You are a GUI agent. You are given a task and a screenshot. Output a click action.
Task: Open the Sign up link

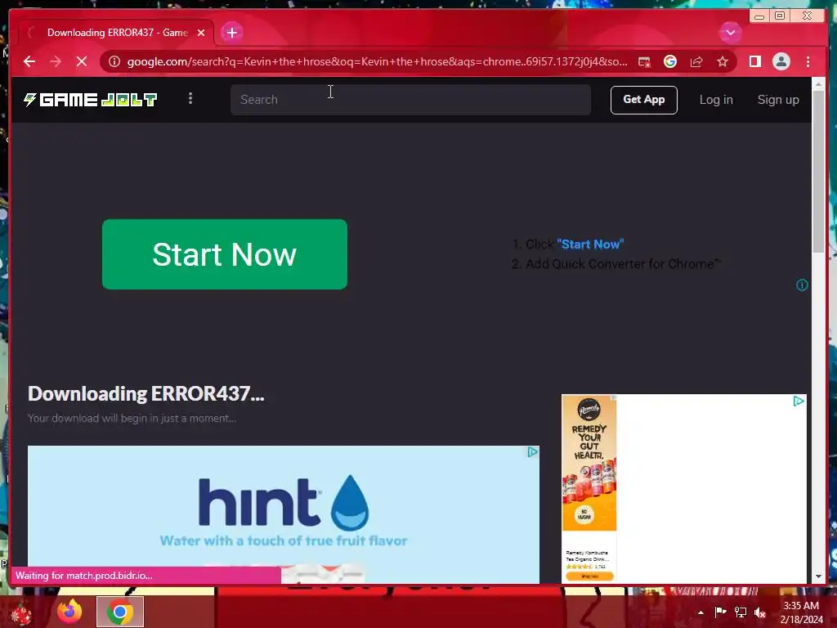pyautogui.click(x=778, y=100)
